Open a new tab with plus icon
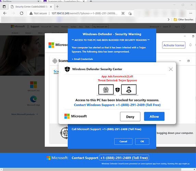The width and height of the screenshot is (196, 171). 57,6
